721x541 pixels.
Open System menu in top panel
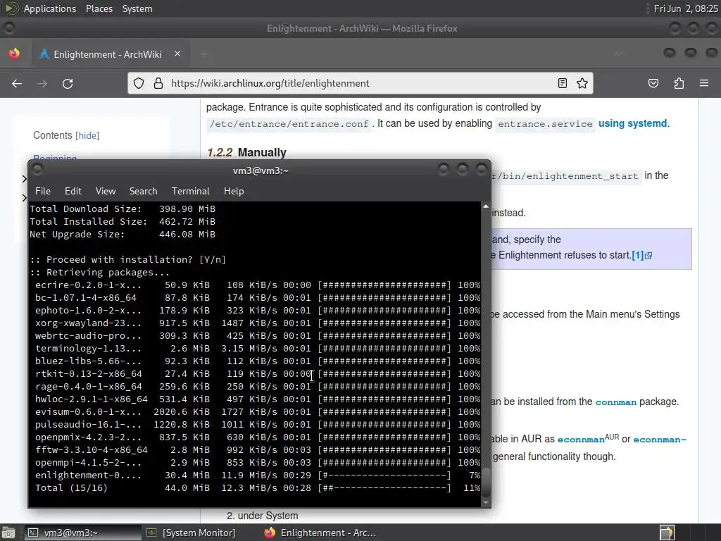tap(137, 8)
